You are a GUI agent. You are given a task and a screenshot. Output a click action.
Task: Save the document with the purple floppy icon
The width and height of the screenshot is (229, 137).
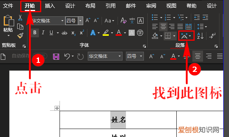pyautogui.click(x=56, y=56)
